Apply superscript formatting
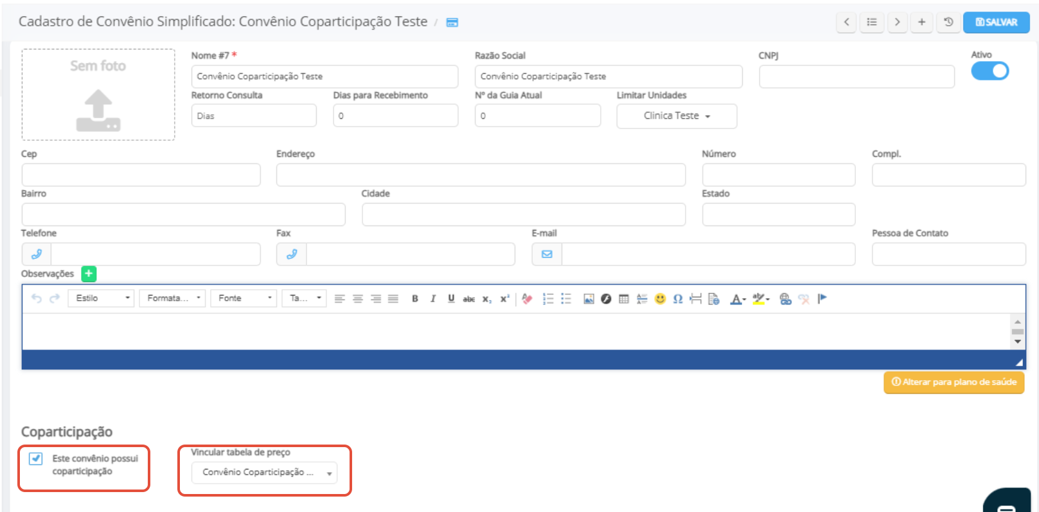The image size is (1039, 512). [x=505, y=299]
